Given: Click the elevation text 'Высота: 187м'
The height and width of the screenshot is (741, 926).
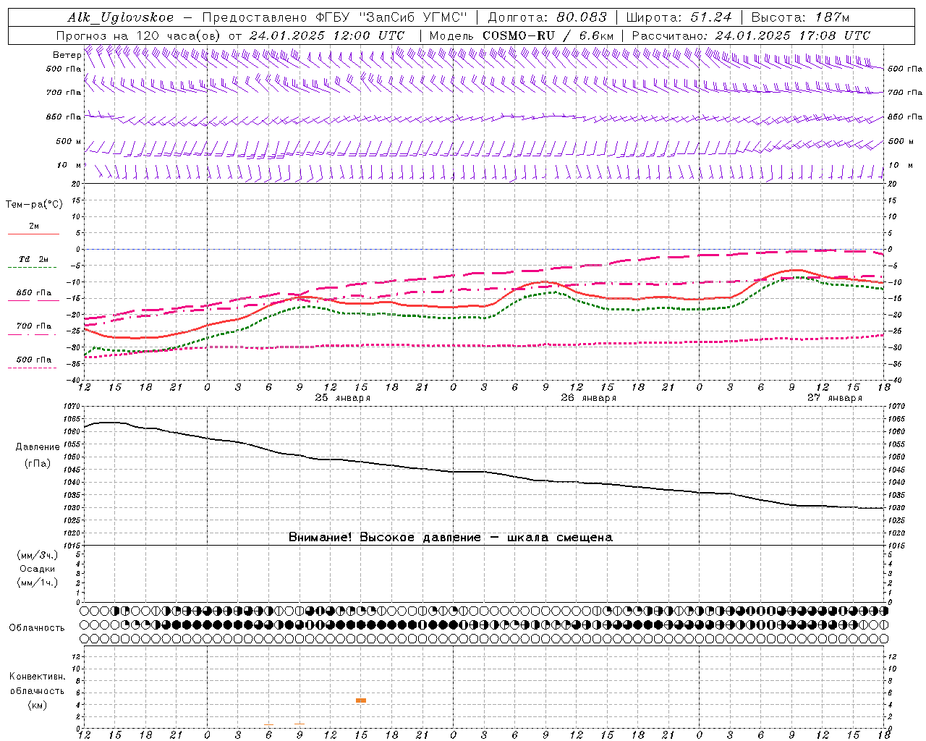Looking at the screenshot, I should click(x=799, y=17).
